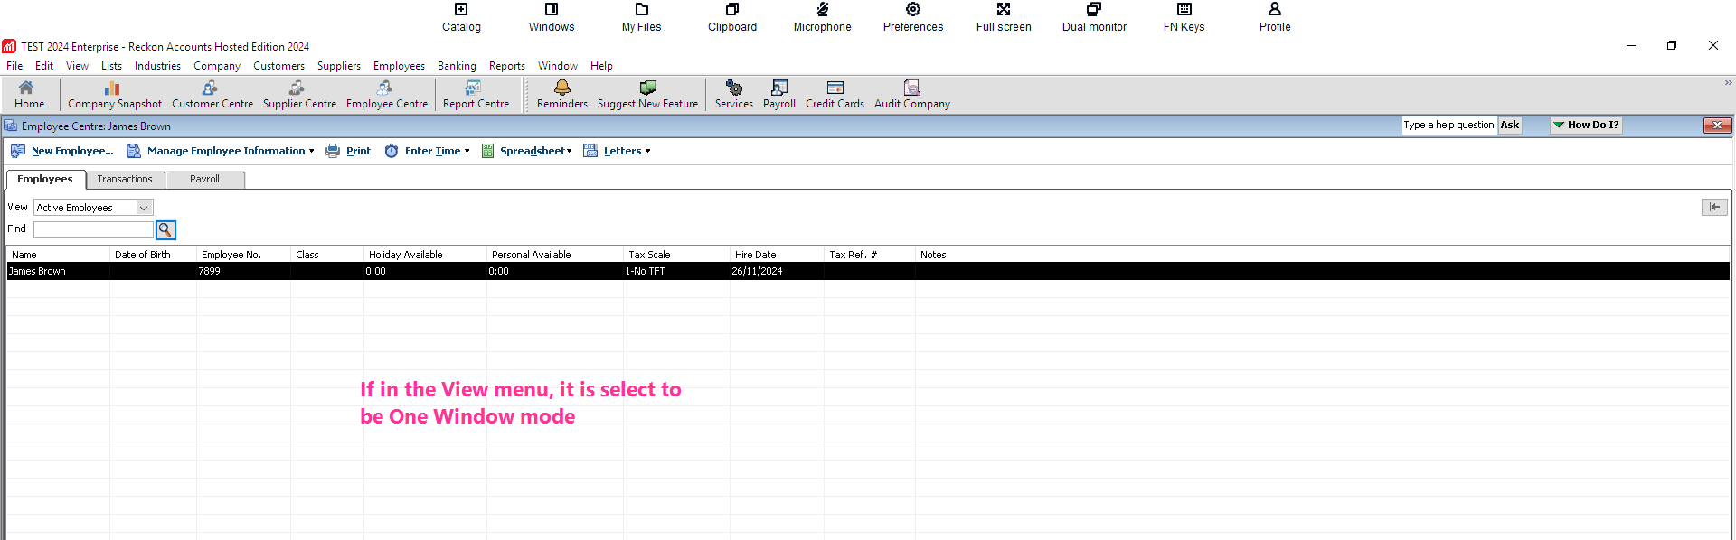Open the Clipboard option in the top bar

pyautogui.click(x=732, y=17)
